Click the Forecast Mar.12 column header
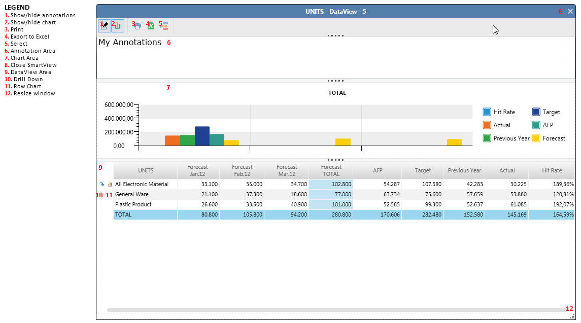581x323 pixels. pos(286,170)
